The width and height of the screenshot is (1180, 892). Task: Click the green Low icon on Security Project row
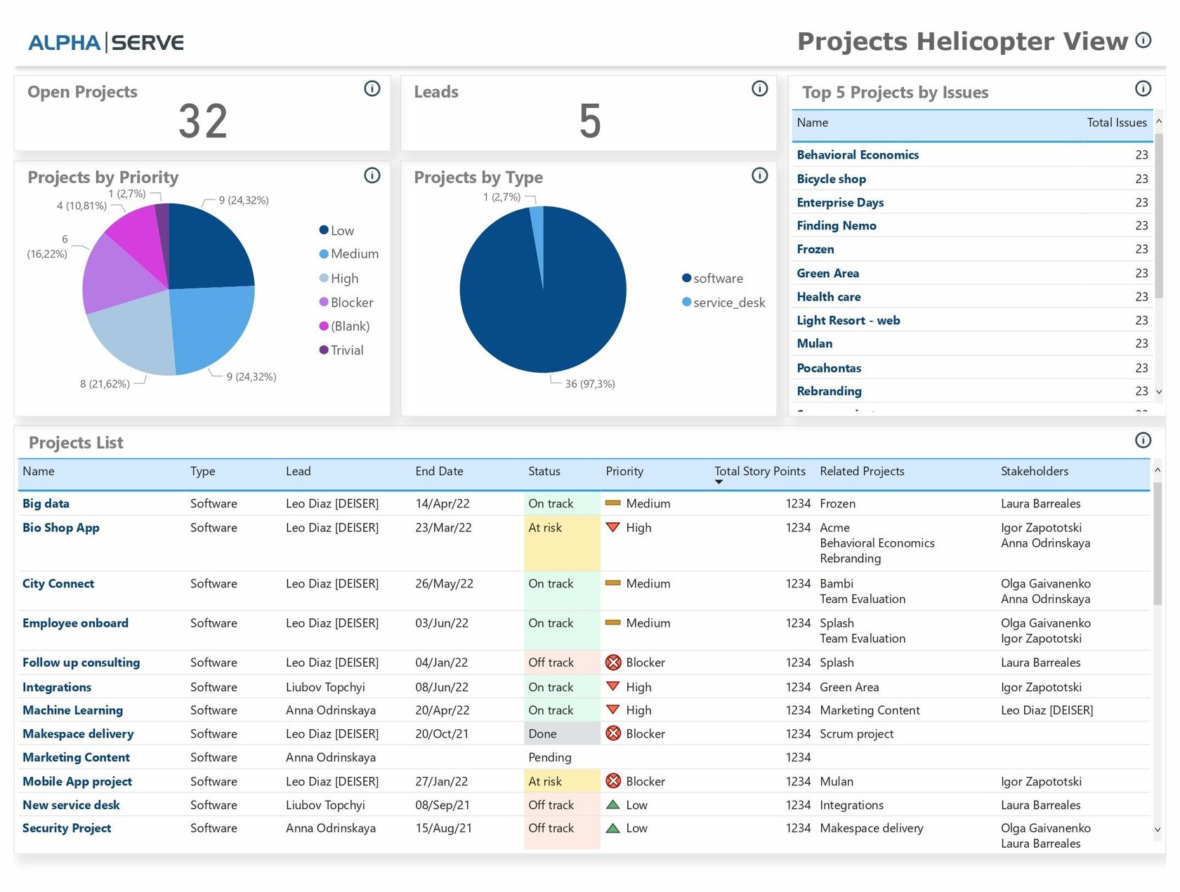[x=612, y=828]
